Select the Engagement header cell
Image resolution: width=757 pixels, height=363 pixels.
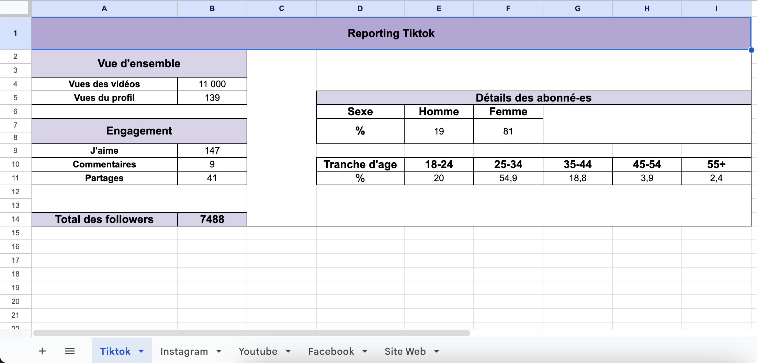[139, 131]
